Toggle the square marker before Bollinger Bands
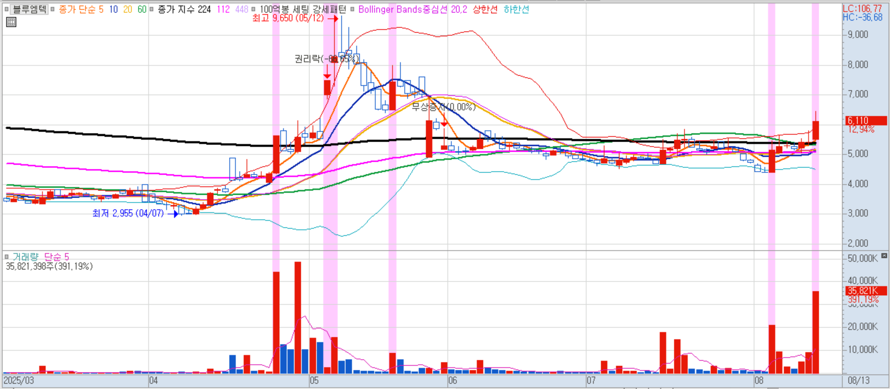The width and height of the screenshot is (890, 389). pos(352,9)
